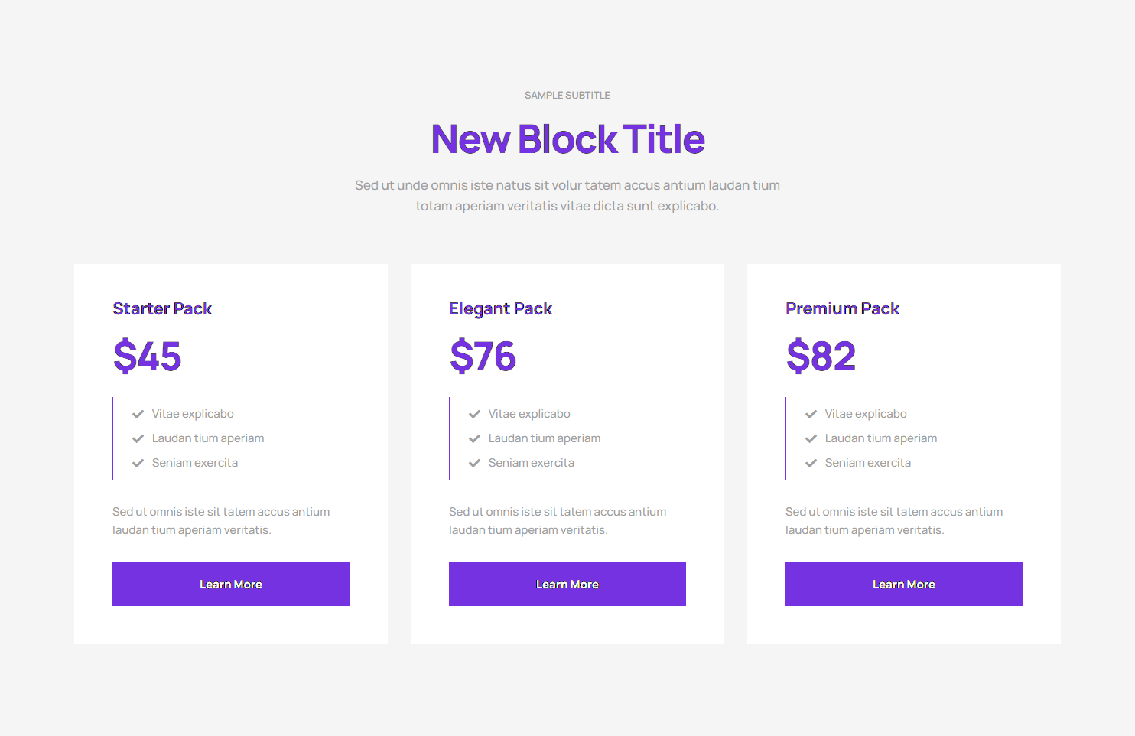This screenshot has height=736, width=1135.
Task: Click the SAMPLE SUBTITLE text
Action: coord(567,96)
